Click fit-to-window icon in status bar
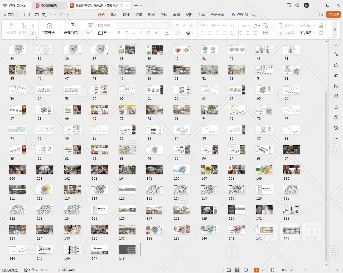 click(272, 270)
